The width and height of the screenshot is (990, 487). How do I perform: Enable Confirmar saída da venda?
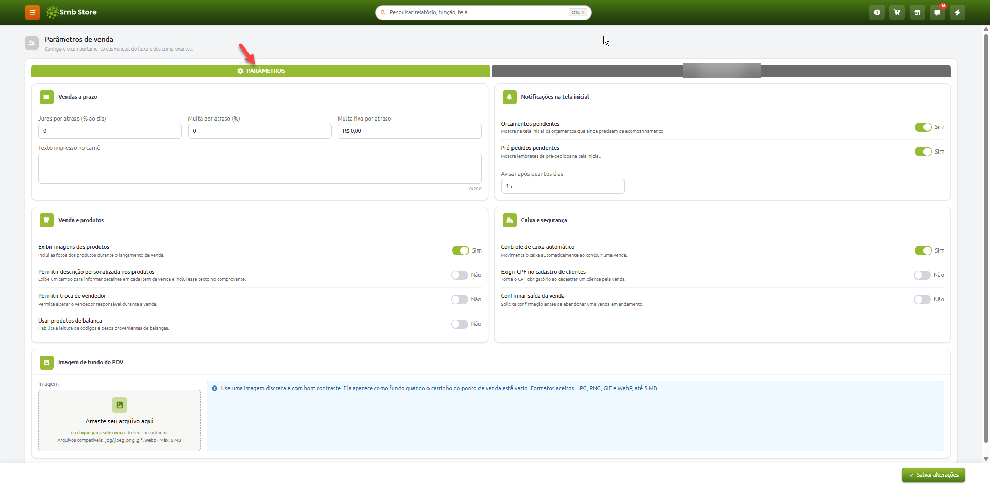(922, 299)
